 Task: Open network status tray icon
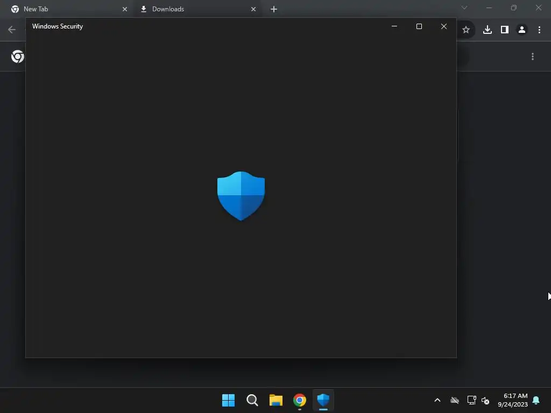471,400
